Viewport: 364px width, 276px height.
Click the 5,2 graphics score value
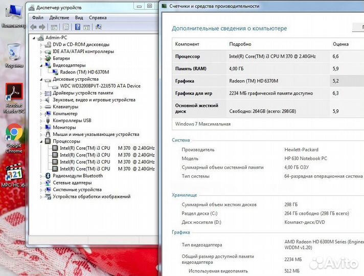335,81
